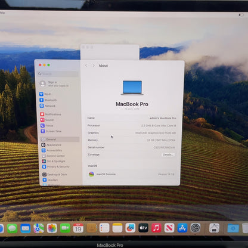Open Accessibility settings
Screen dimensions: 248x248
pyautogui.click(x=52, y=150)
